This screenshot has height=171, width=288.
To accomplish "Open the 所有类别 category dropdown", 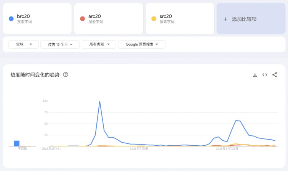I will tap(99, 44).
